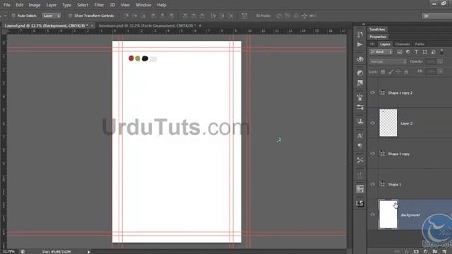Image resolution: width=452 pixels, height=254 pixels.
Task: Lock image pixels brush icon
Action: 391,71
